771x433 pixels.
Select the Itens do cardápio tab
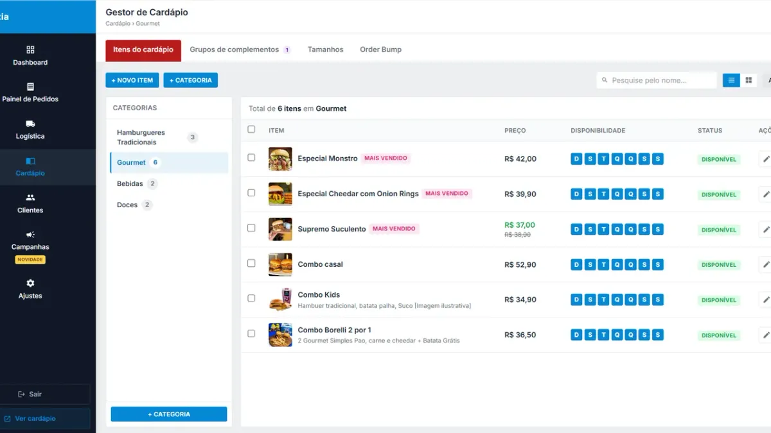(x=143, y=50)
